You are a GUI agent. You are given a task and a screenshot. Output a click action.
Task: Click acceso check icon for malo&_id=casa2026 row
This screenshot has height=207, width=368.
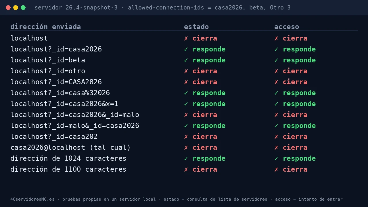pos(276,126)
